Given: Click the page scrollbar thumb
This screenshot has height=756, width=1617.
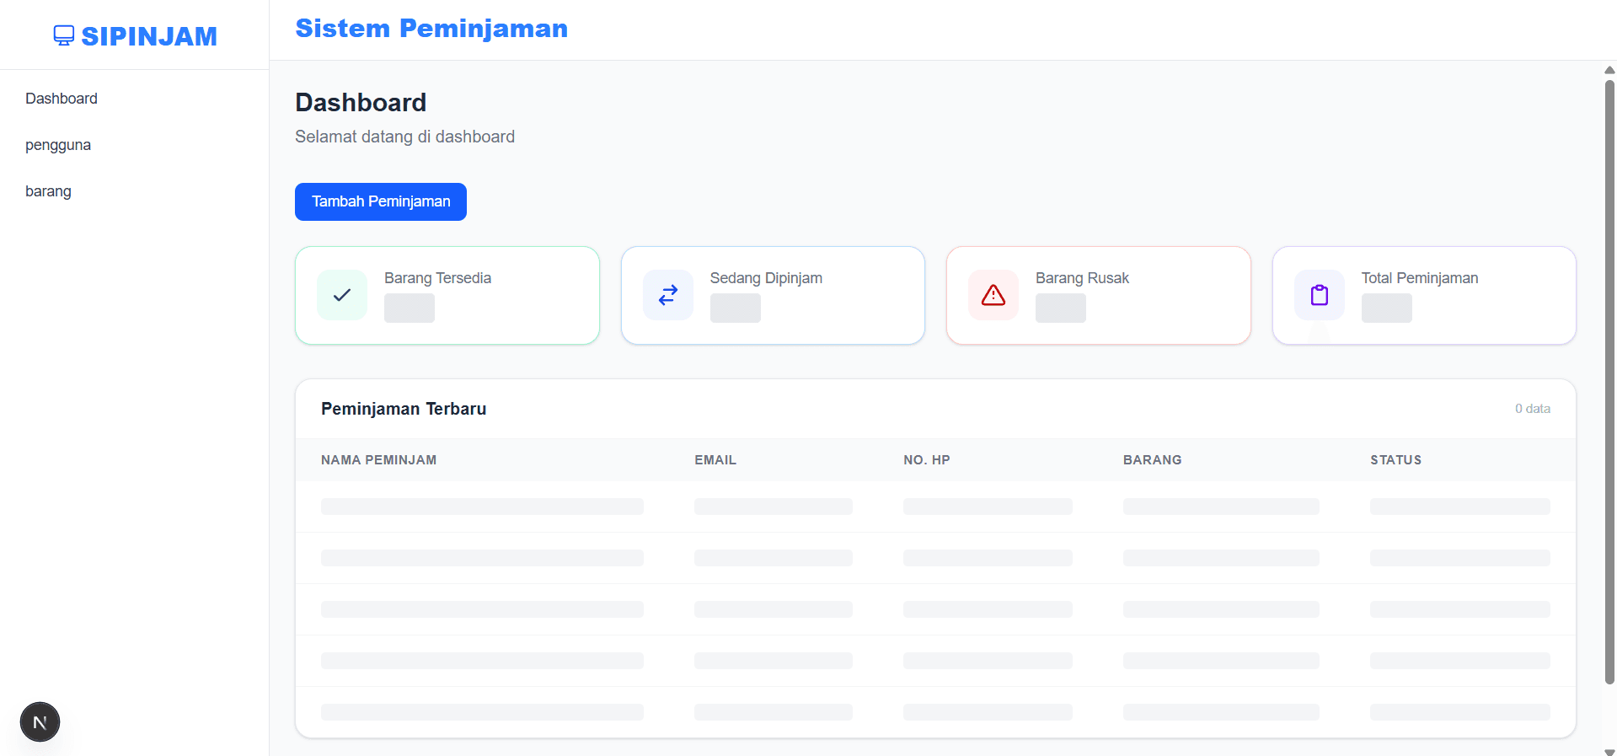Looking at the screenshot, I should [1609, 382].
